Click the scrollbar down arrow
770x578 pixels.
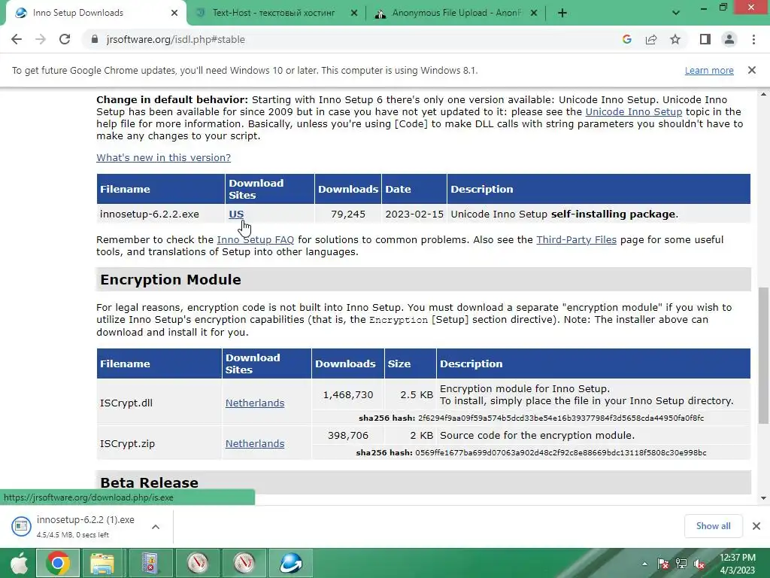(763, 498)
